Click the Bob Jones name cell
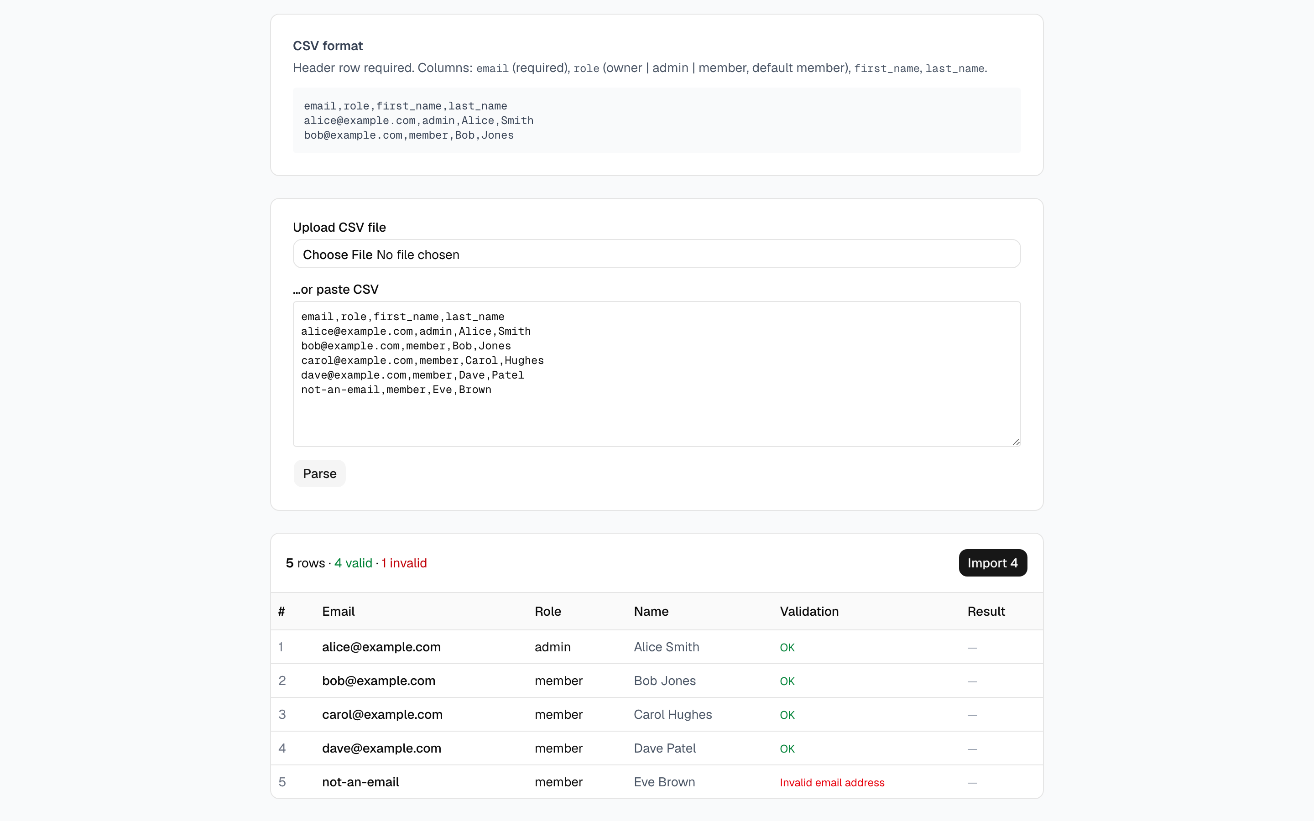 (x=665, y=681)
